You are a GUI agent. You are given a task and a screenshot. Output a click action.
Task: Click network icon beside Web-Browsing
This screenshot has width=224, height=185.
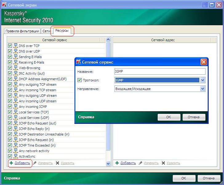16,68
